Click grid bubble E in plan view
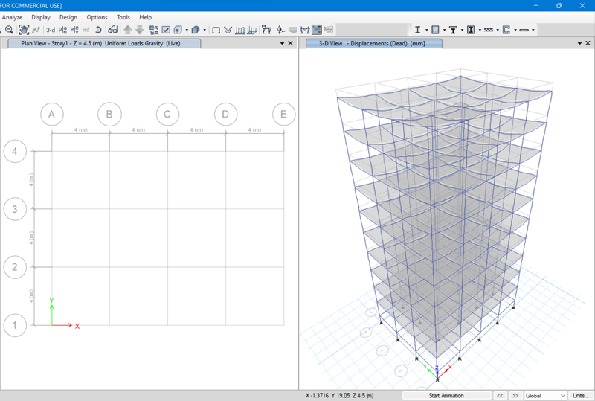This screenshot has height=401, width=595. 283,114
